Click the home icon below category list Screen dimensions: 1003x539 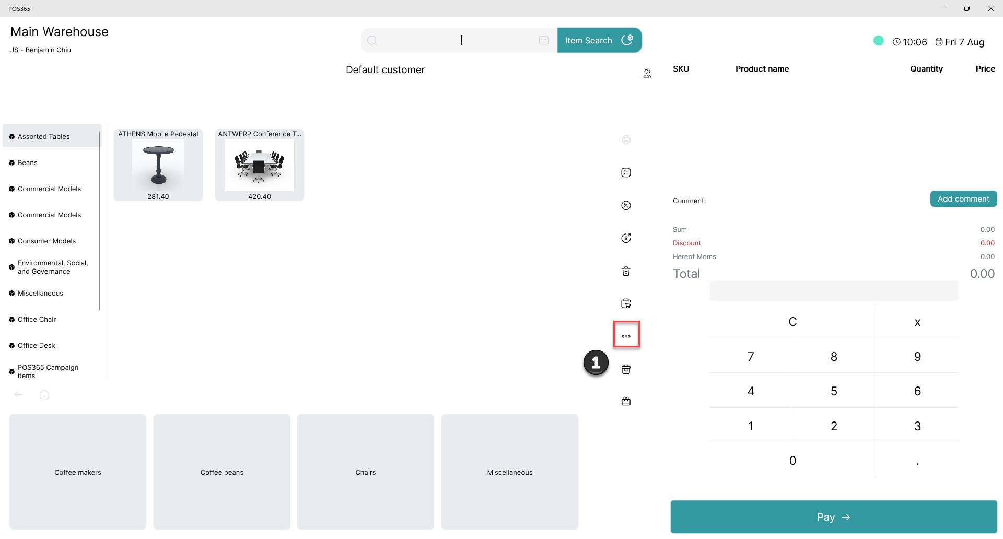(x=44, y=394)
